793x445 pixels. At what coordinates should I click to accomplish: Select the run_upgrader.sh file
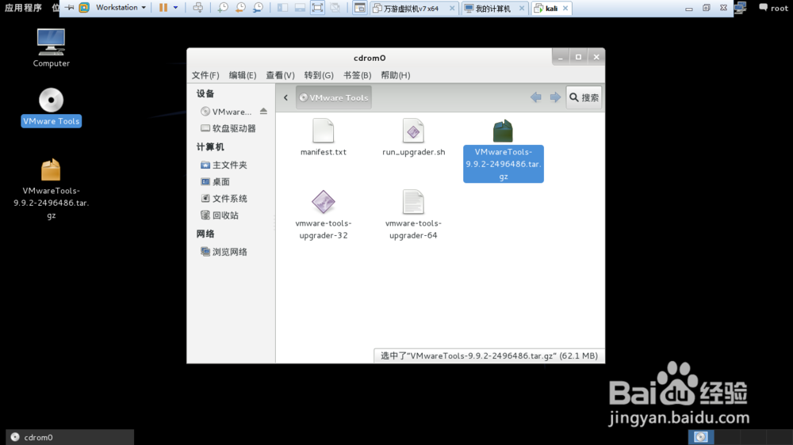[413, 138]
